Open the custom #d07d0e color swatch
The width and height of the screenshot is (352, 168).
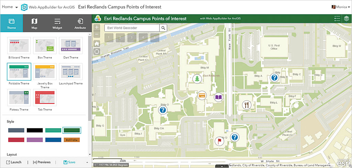tap(72, 140)
